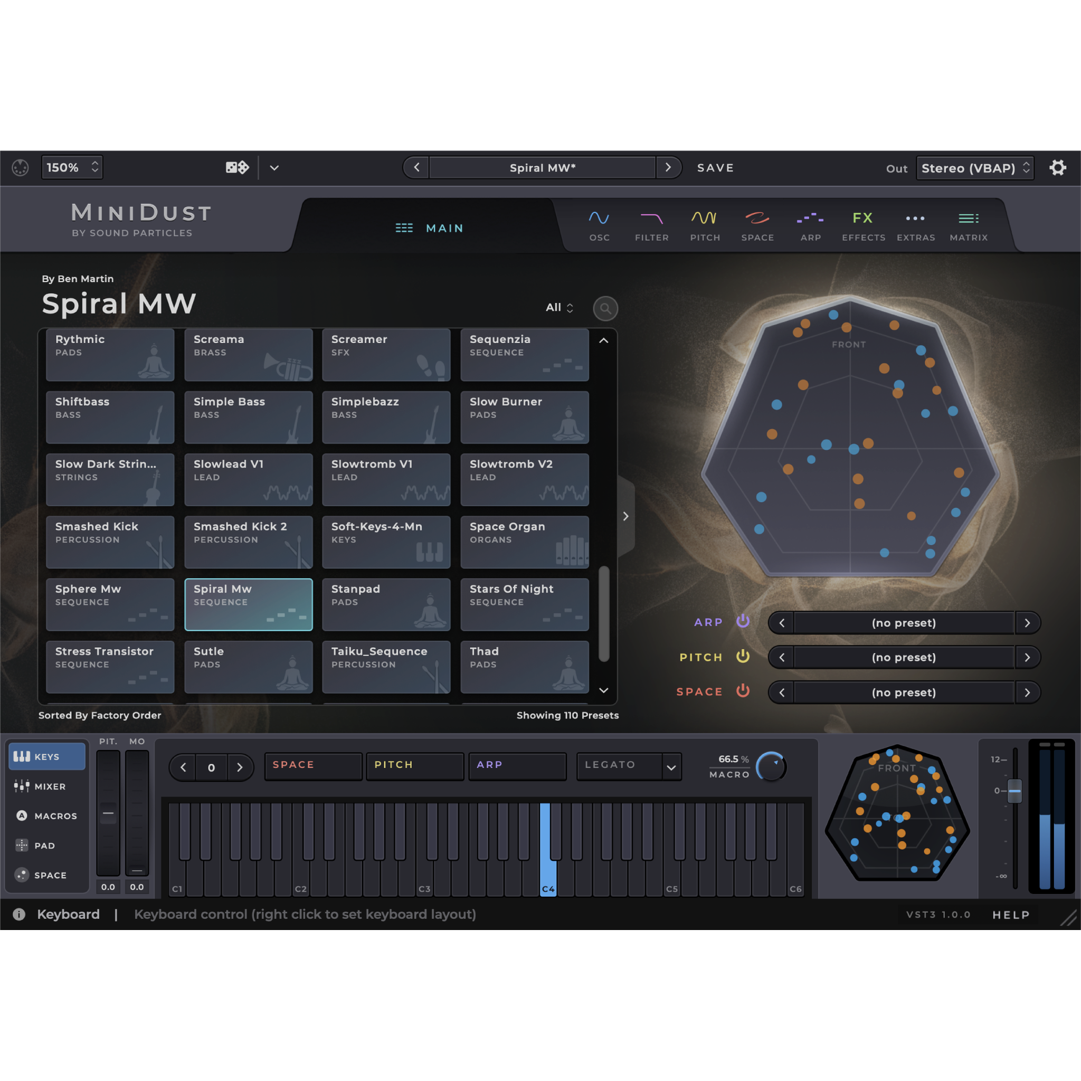Toggle the PITCH power button

(x=743, y=656)
